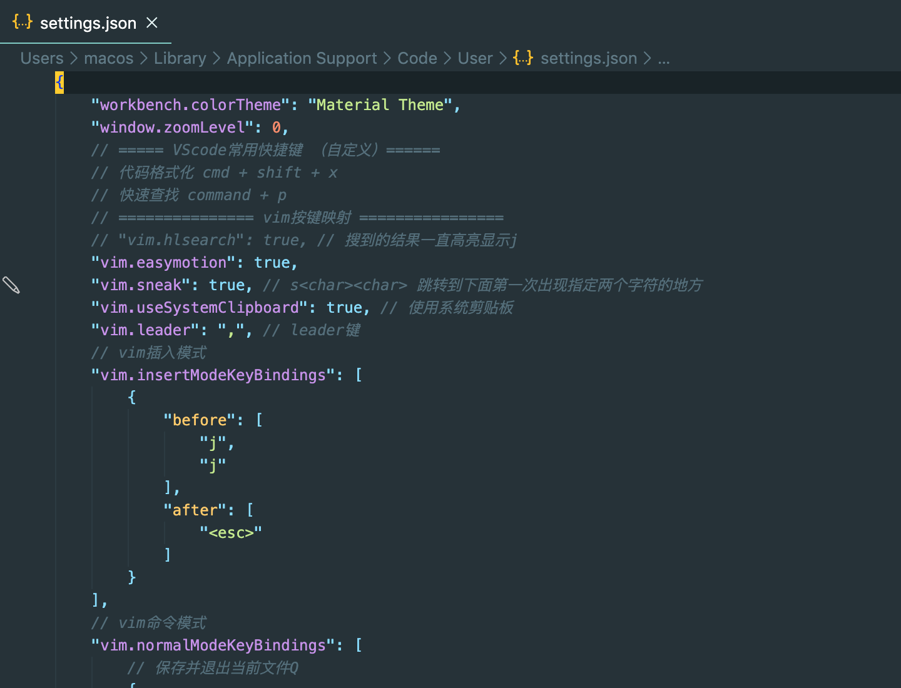The width and height of the screenshot is (901, 688).
Task: Place cursor on the window.zoomLevel value 0
Action: tap(277, 127)
